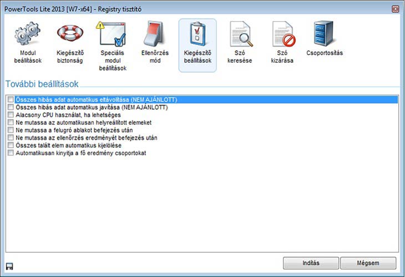
Task: Click the Mégsem button
Action: point(368,263)
